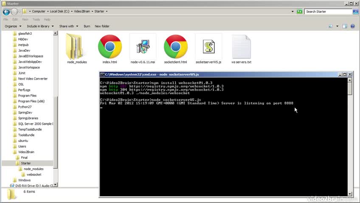Select Users folder in navigation tree

coord(22,146)
